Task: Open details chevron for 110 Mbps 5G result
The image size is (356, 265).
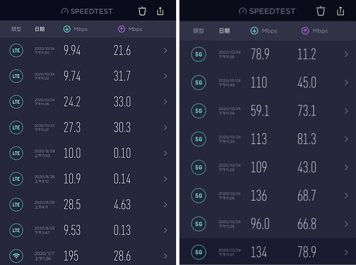Action: pyautogui.click(x=346, y=83)
